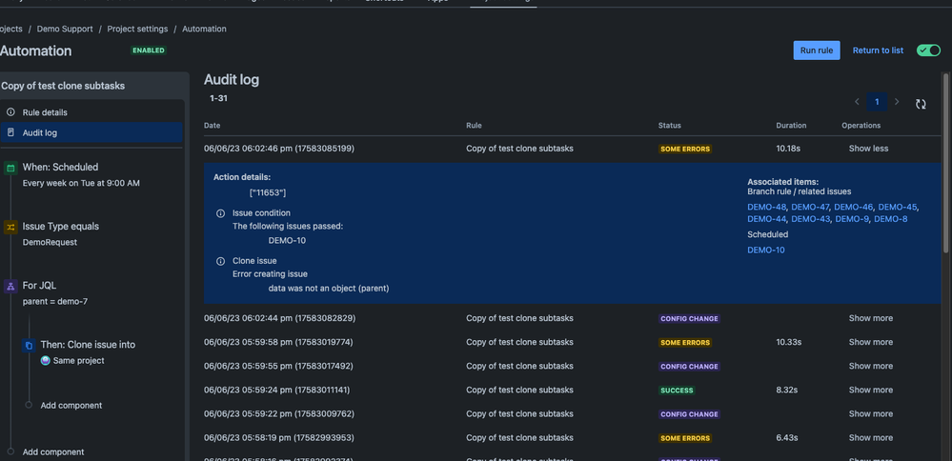Expand the 05:59:58 pm entry with Show more

pyautogui.click(x=871, y=342)
